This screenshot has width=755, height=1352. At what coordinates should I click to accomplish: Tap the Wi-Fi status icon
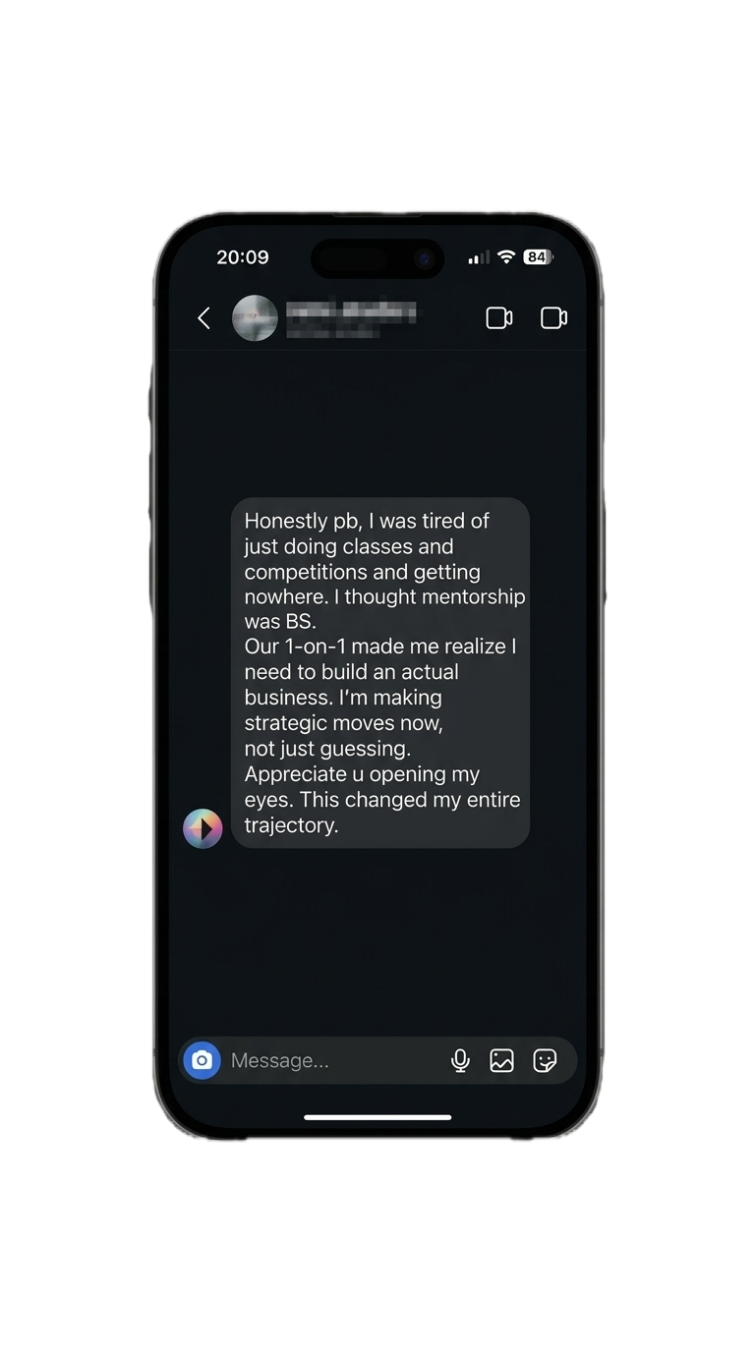(x=506, y=257)
